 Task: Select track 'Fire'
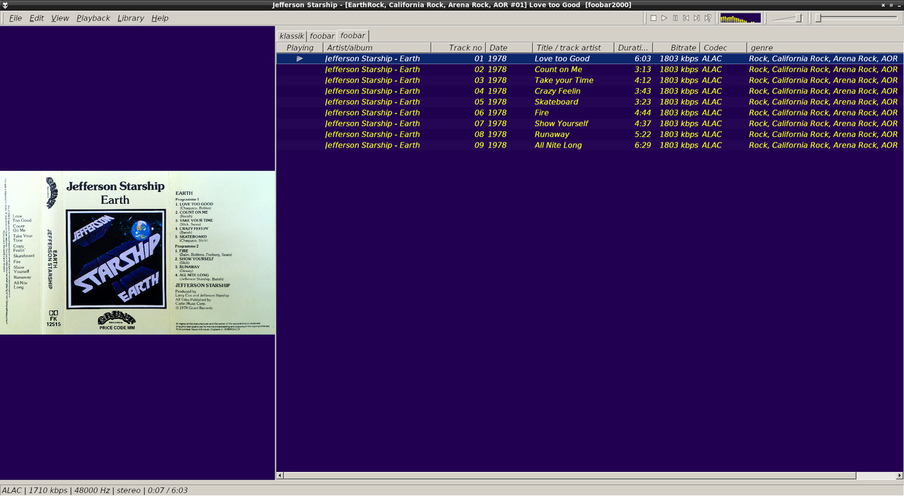pyautogui.click(x=542, y=112)
